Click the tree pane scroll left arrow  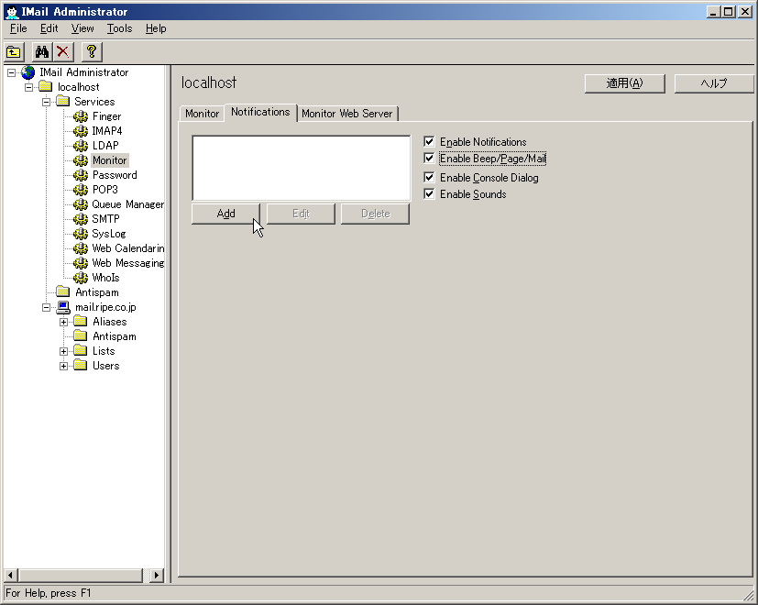point(11,575)
